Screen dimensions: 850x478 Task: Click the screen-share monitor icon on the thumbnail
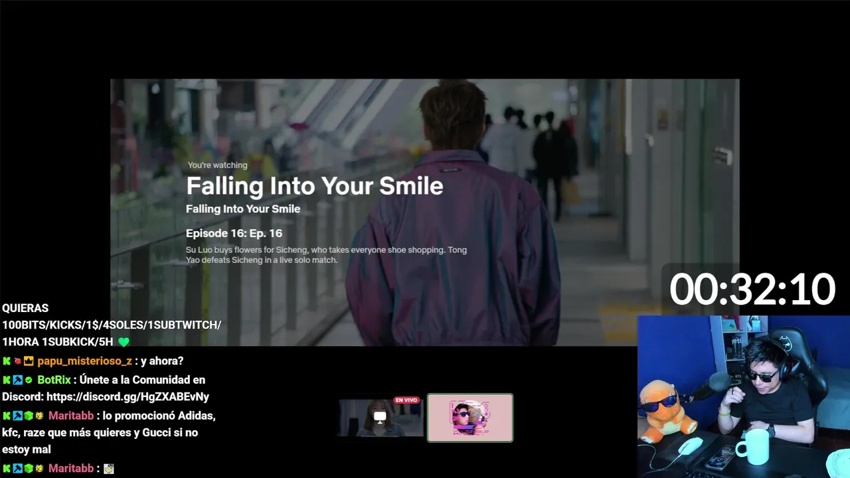click(380, 417)
